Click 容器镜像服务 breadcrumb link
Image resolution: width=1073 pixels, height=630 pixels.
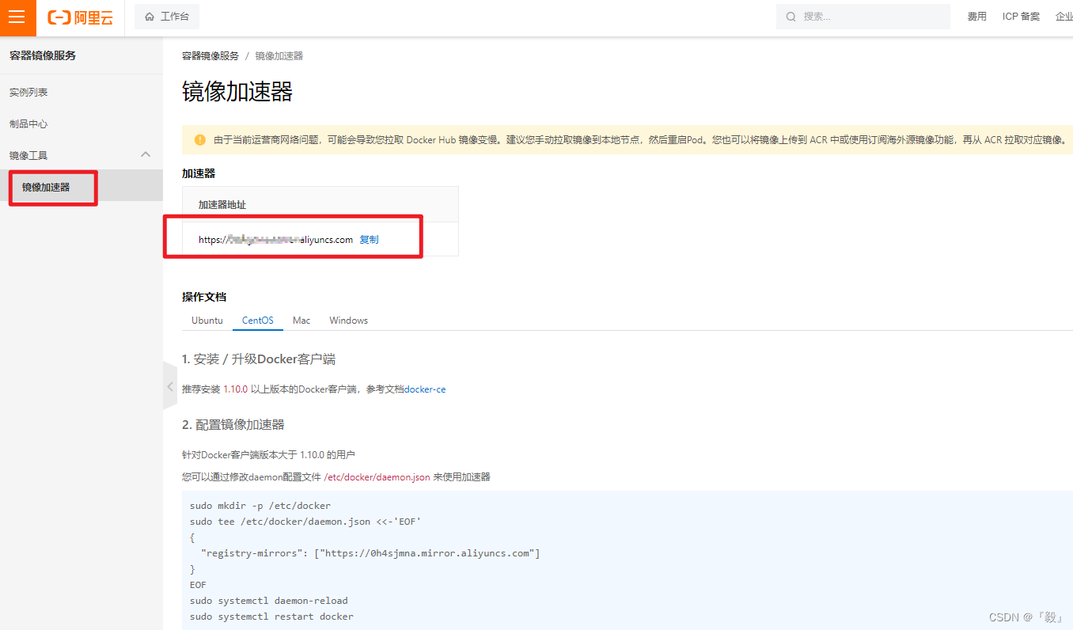[210, 56]
